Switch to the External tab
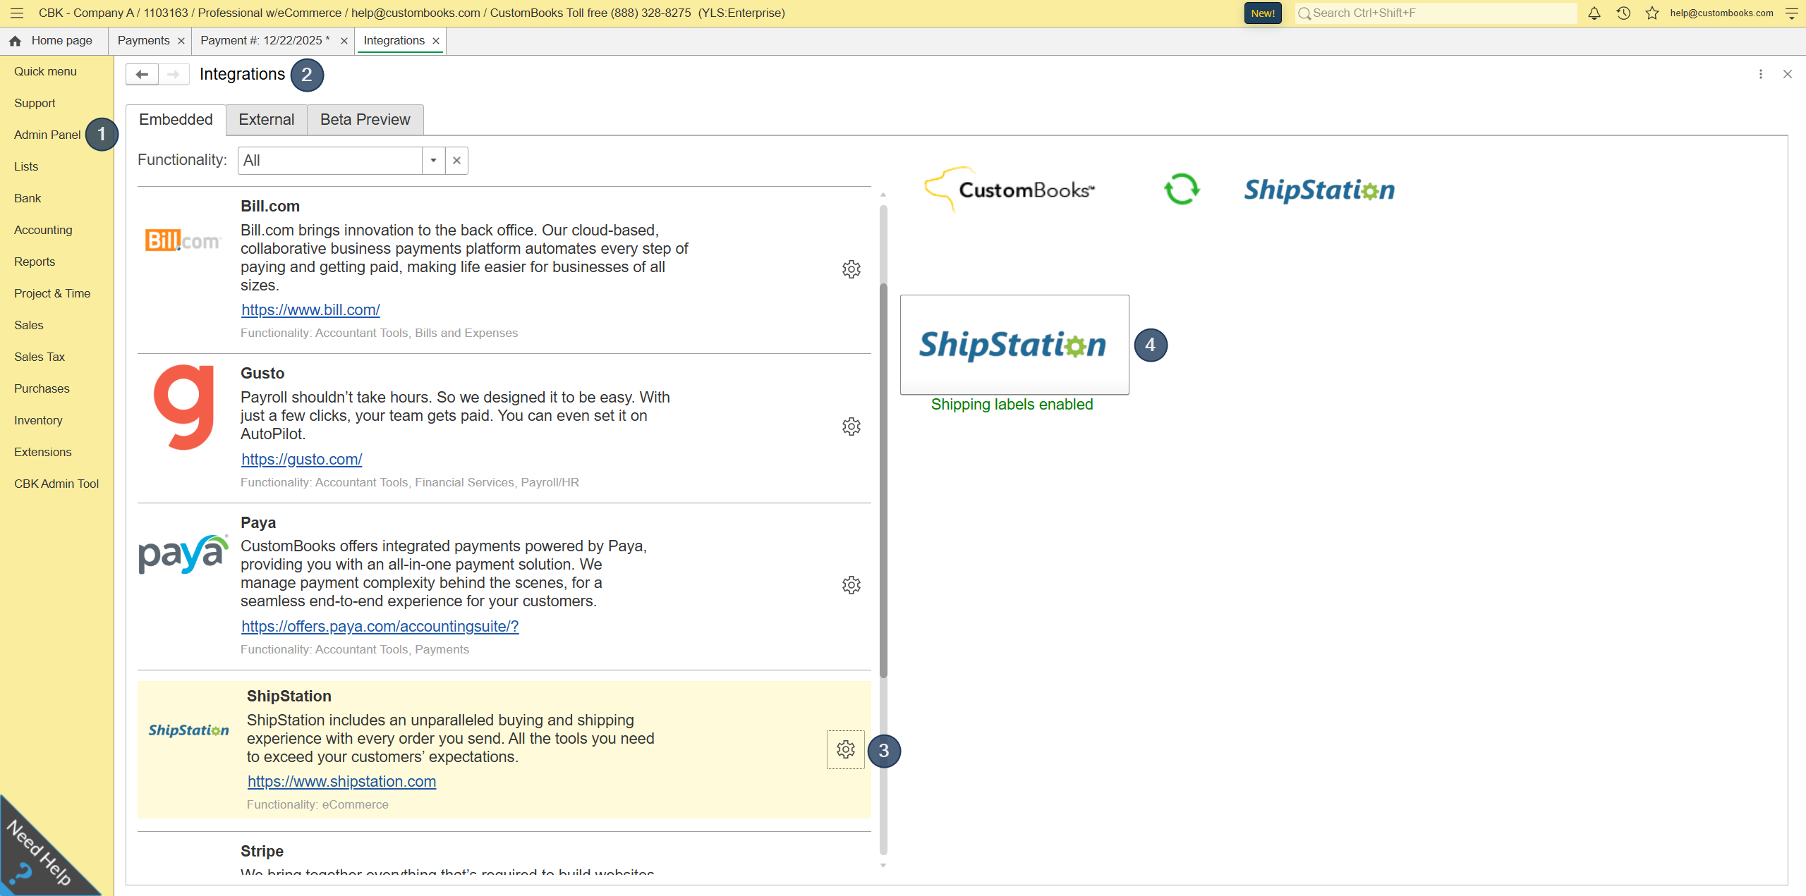This screenshot has height=896, width=1806. pos(266,120)
